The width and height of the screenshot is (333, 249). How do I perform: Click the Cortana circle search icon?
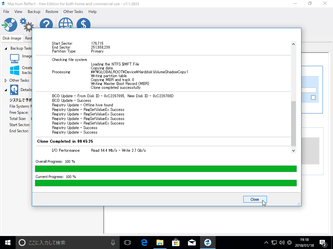point(22,243)
